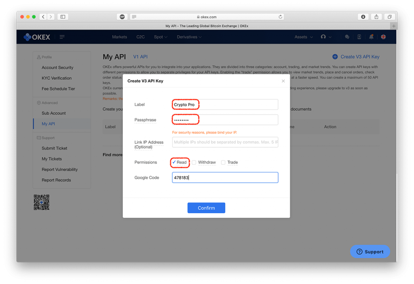Click the Safari back navigation arrow

click(x=43, y=17)
